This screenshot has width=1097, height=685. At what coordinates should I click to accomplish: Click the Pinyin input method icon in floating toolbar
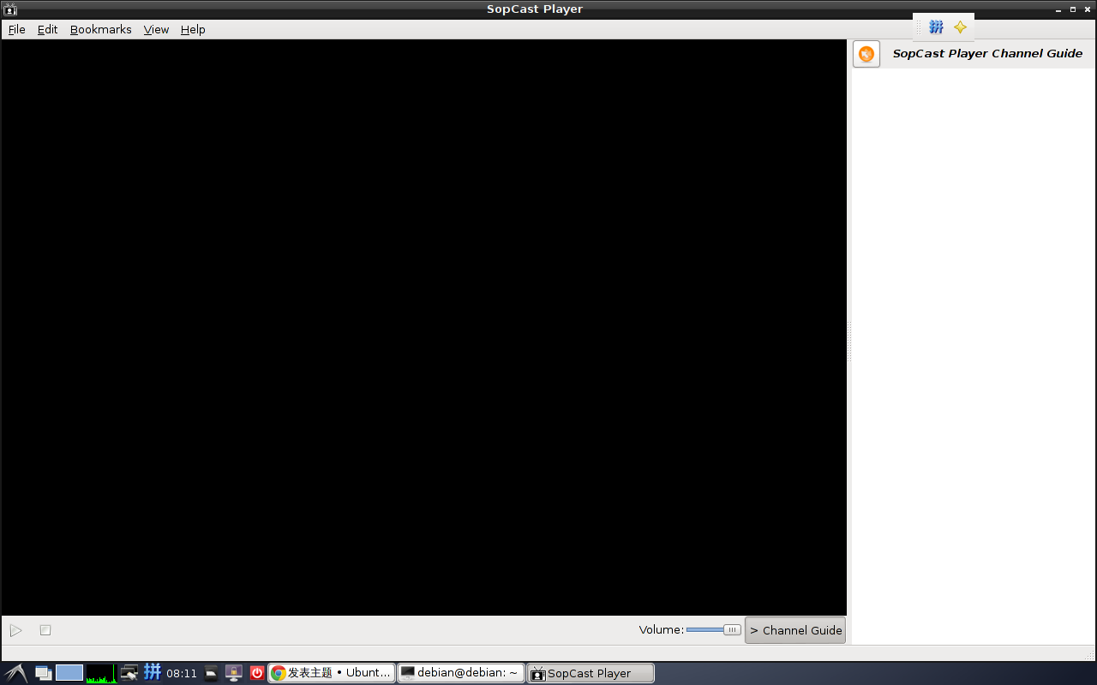tap(936, 27)
